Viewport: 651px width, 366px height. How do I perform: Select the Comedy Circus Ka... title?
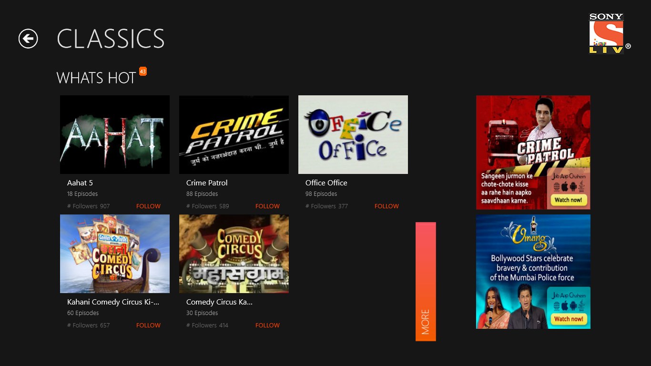220,302
